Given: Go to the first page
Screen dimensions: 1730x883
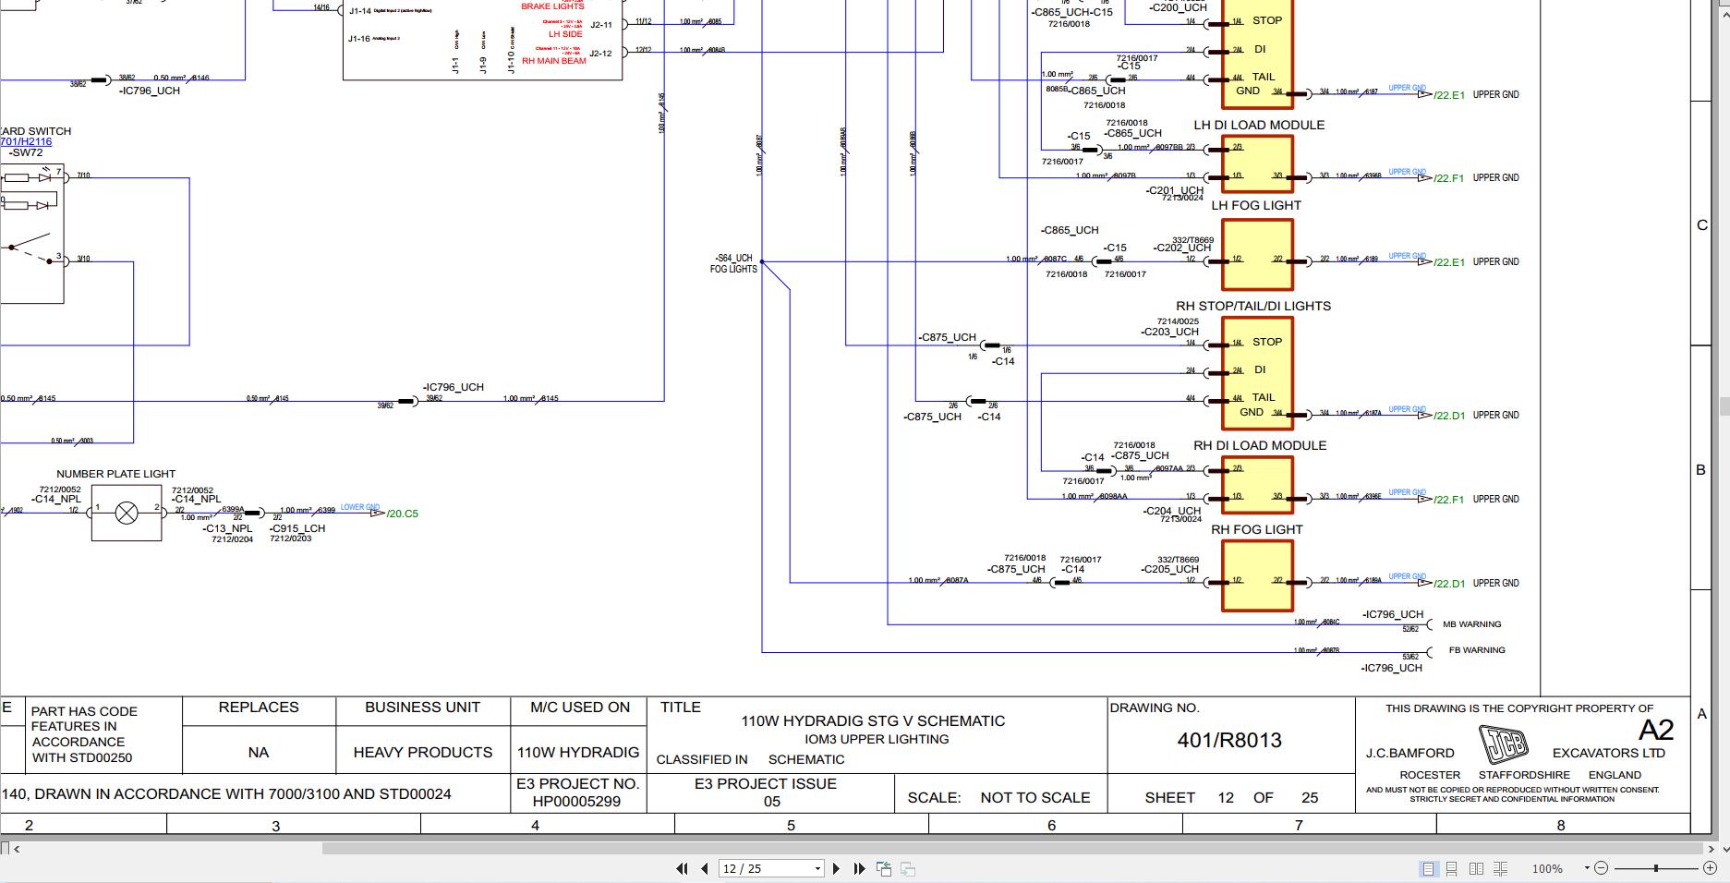Looking at the screenshot, I should [683, 868].
